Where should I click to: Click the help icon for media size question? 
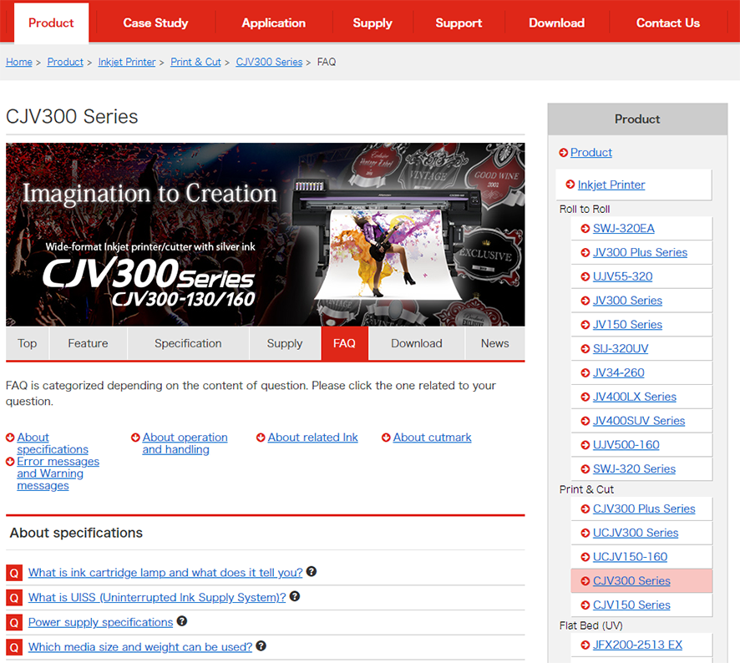coord(261,646)
